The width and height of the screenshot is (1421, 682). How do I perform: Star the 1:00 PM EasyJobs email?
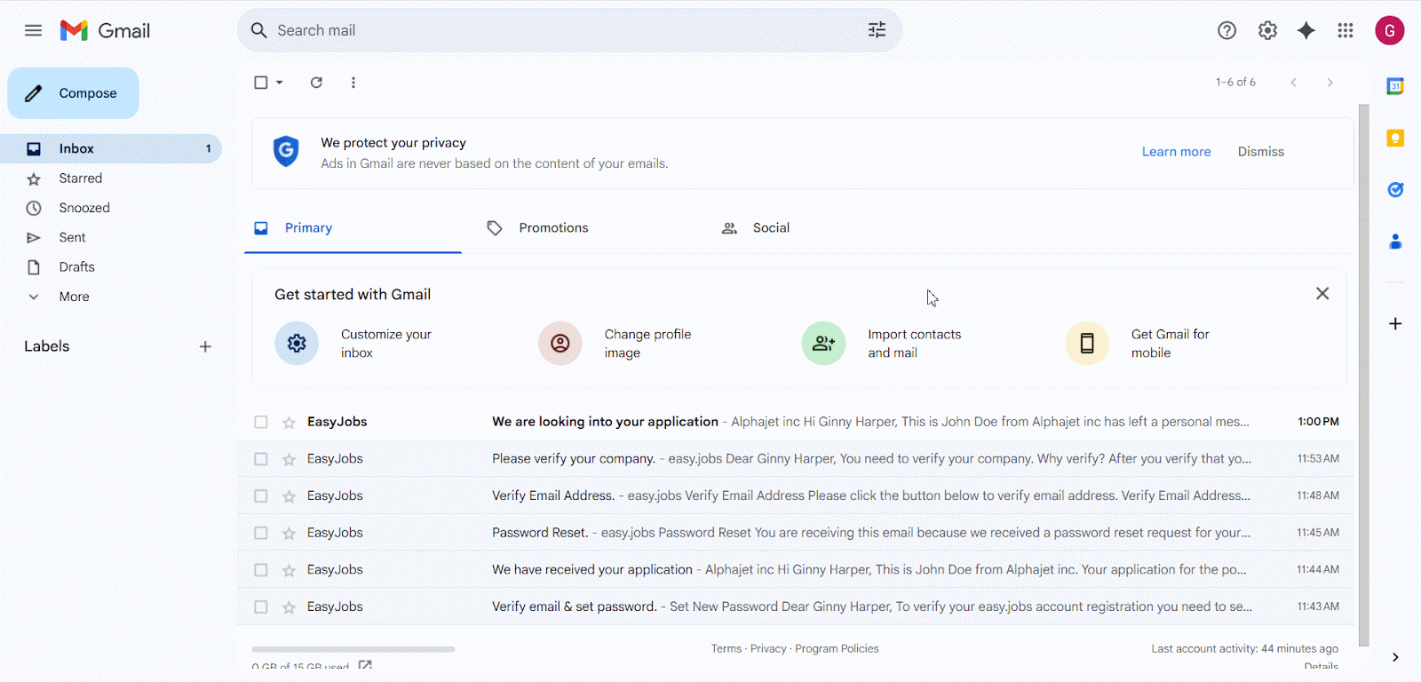pos(289,422)
